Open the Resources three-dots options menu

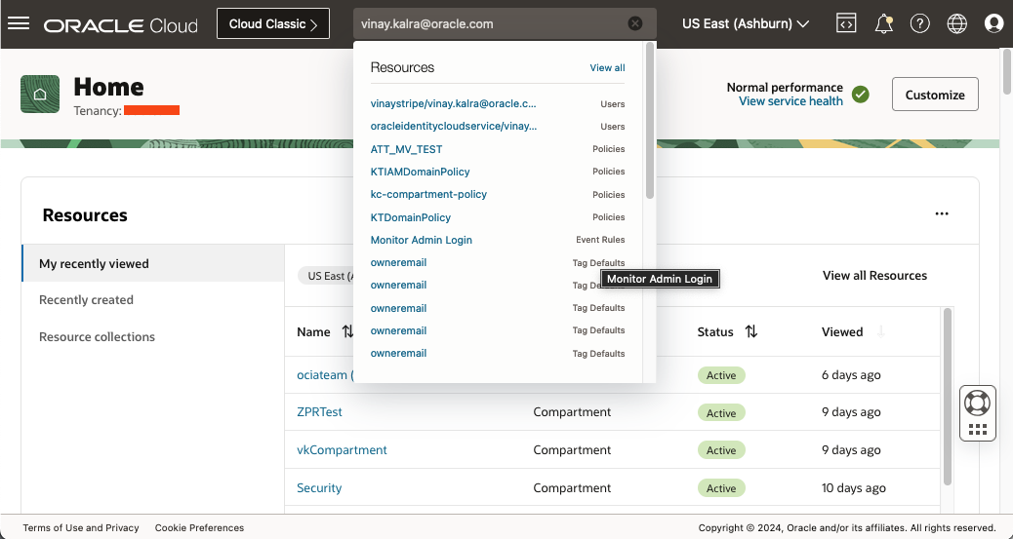942,214
